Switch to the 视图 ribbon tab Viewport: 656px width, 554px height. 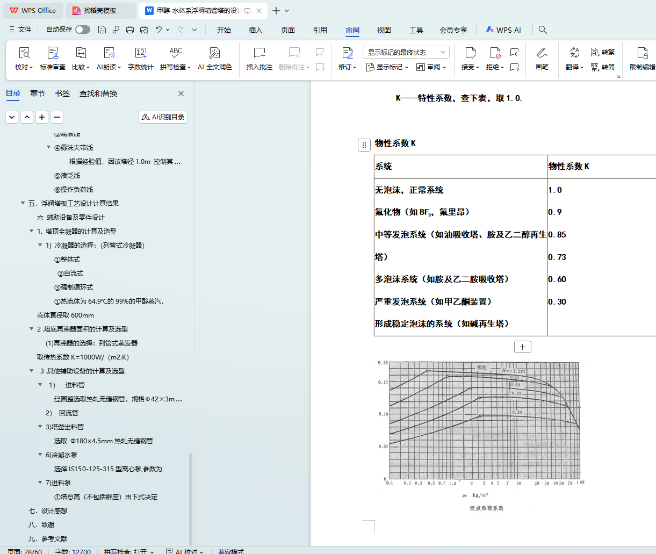tap(384, 30)
